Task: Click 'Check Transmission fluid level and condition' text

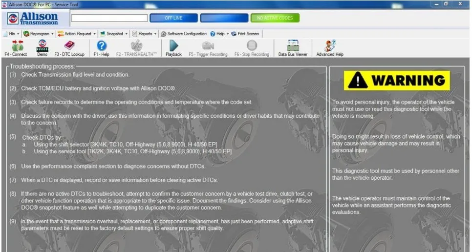Action: (x=75, y=75)
